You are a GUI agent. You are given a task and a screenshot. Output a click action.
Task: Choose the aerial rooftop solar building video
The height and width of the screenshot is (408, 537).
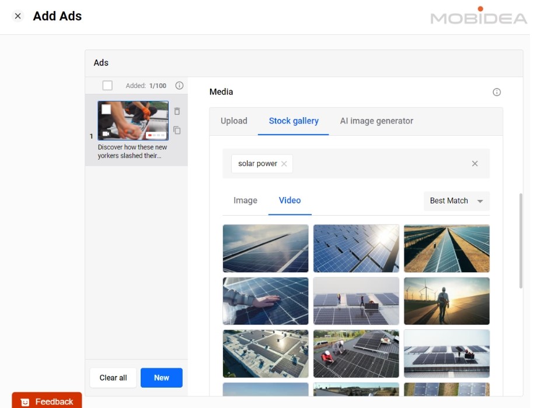coord(266,354)
